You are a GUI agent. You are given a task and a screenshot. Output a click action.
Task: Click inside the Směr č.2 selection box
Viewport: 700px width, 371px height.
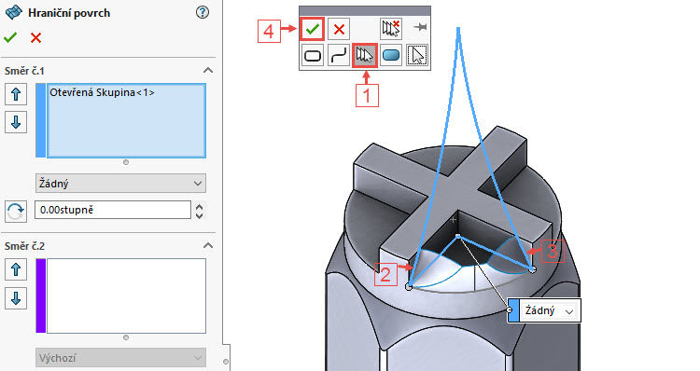click(x=126, y=295)
